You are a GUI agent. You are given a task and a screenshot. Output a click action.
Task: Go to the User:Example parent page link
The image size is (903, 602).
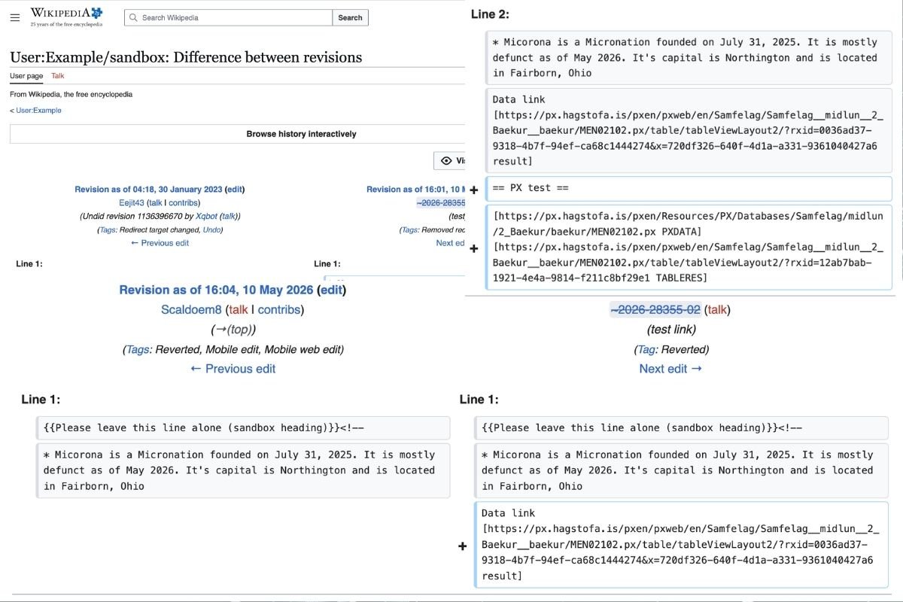38,110
